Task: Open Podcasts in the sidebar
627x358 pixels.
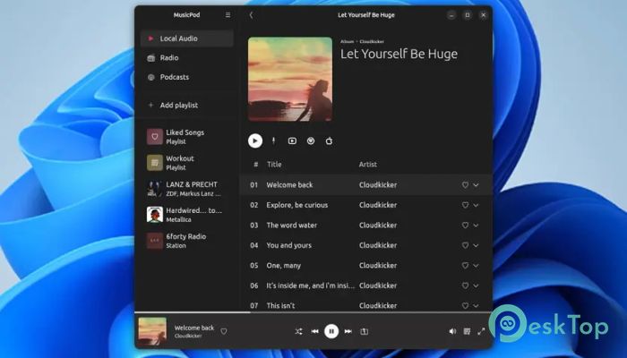Action: point(186,77)
